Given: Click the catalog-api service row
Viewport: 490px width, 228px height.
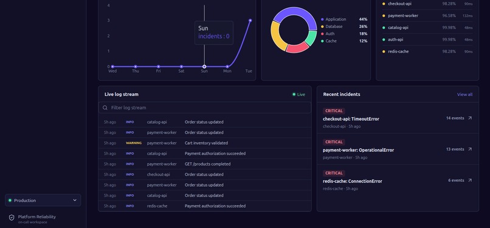Looking at the screenshot, I should [427, 27].
